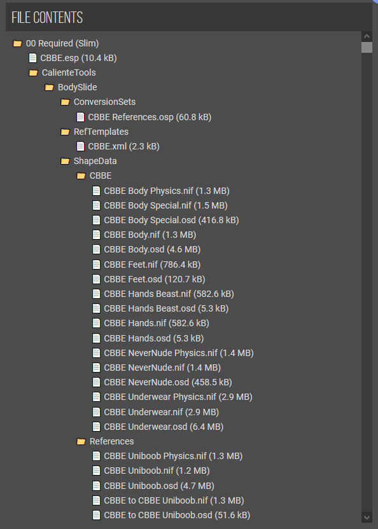Click file icon beside CBBE Body.nif

pos(96,235)
